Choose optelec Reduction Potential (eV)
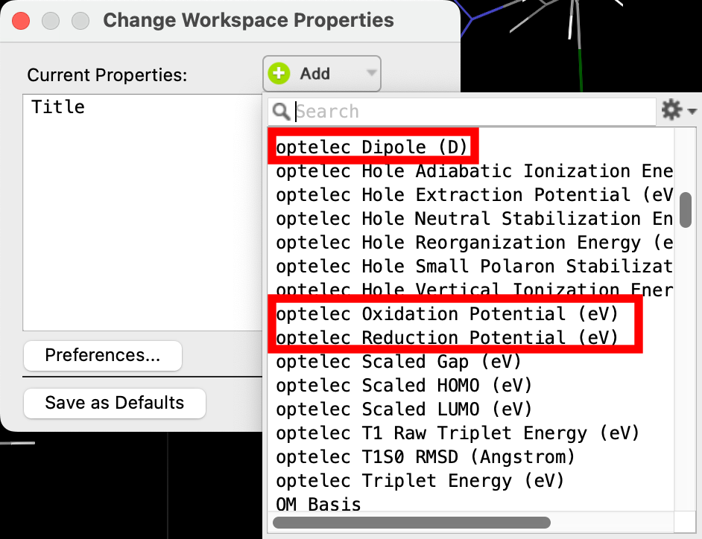Screen dimensions: 702x539 (447, 337)
